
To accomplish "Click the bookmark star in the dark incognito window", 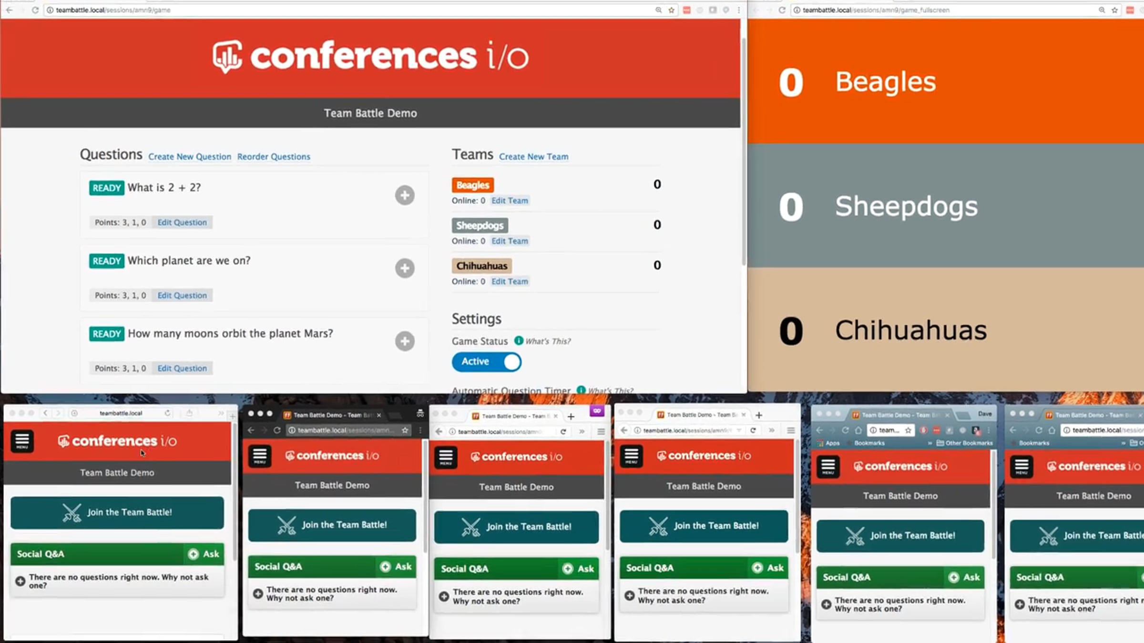I will point(405,430).
